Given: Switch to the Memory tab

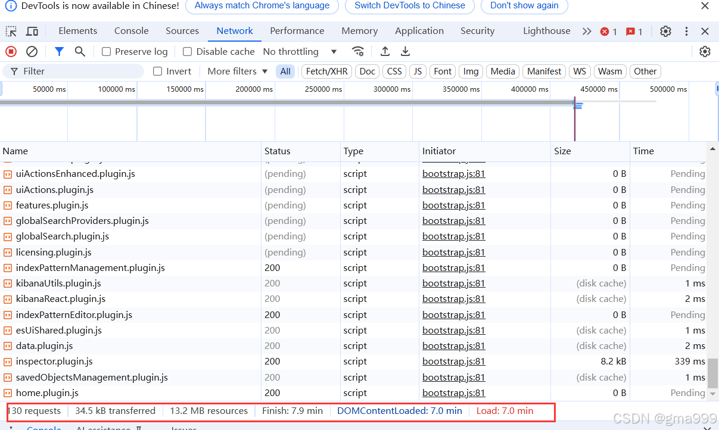Looking at the screenshot, I should pos(359,31).
